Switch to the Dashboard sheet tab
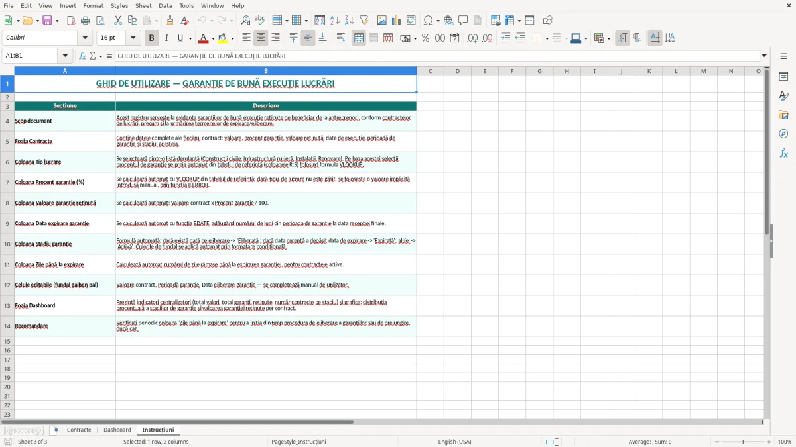796x447 pixels. click(x=117, y=430)
